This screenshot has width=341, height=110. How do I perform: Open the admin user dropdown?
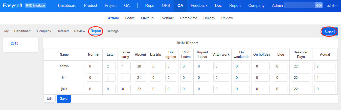(332, 6)
